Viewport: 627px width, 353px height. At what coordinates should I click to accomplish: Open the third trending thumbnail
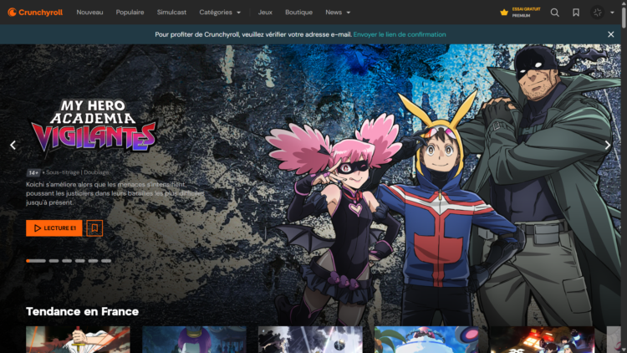(x=310, y=340)
